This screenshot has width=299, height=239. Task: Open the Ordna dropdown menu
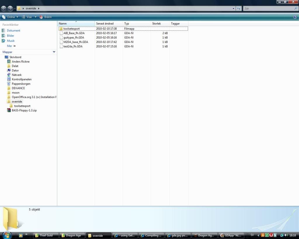[10, 17]
